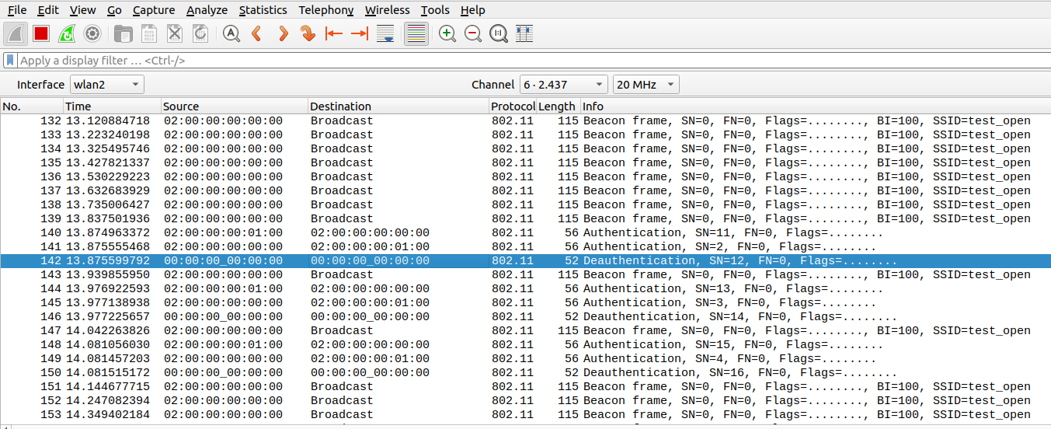1051x429 pixels.
Task: Click the display filter bookmark icon
Action: tap(9, 60)
